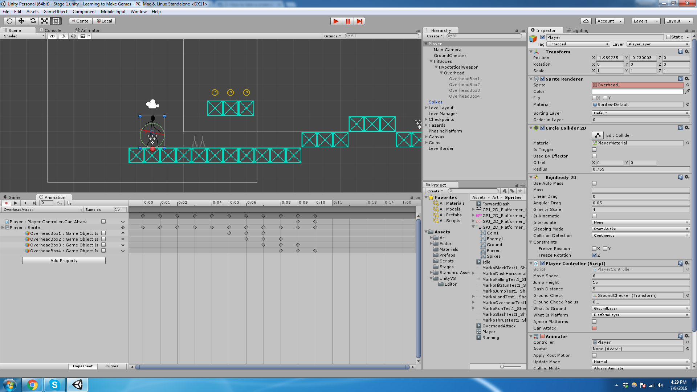Select the Hand pan tool
Screen dimensions: 697x392
9,21
